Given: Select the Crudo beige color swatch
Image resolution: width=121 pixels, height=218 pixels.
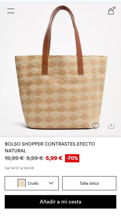Looking at the screenshot, I should [22, 183].
